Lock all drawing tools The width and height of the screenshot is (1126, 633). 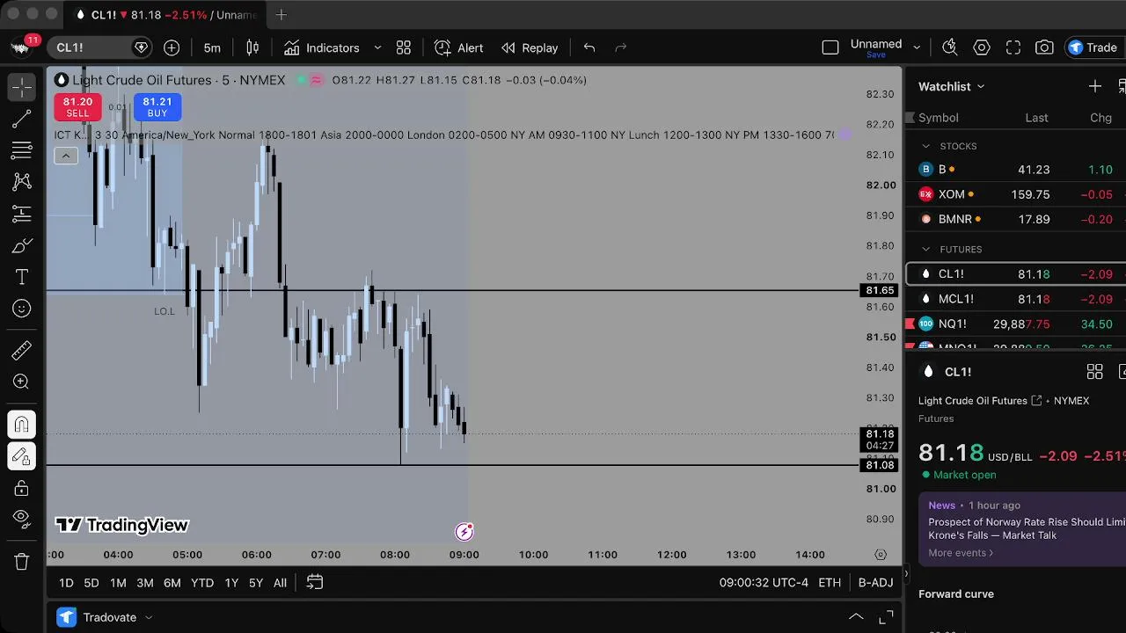click(22, 488)
